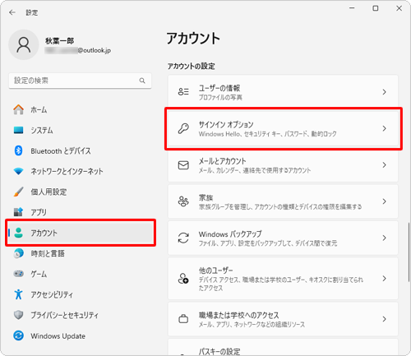Image resolution: width=411 pixels, height=356 pixels.
Task: Go back with the arrow icon
Action: click(12, 12)
